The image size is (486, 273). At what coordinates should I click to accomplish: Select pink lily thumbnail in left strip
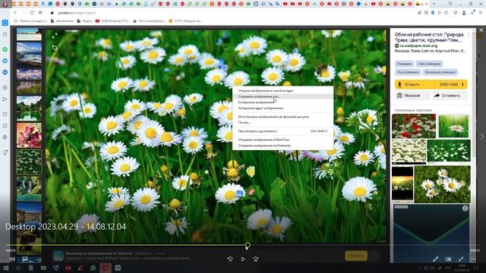tap(29, 135)
